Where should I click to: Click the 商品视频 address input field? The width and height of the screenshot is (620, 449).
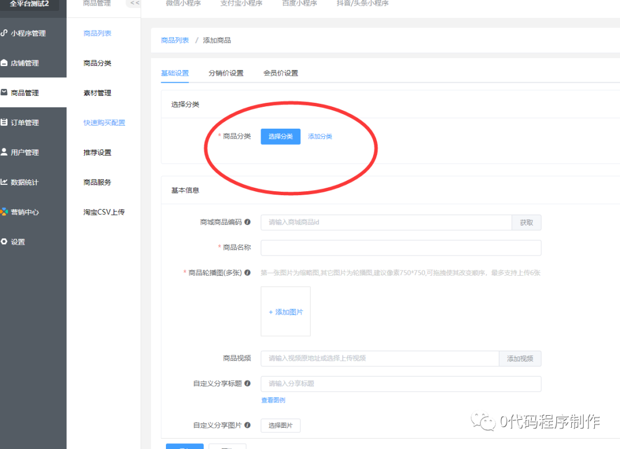[380, 358]
